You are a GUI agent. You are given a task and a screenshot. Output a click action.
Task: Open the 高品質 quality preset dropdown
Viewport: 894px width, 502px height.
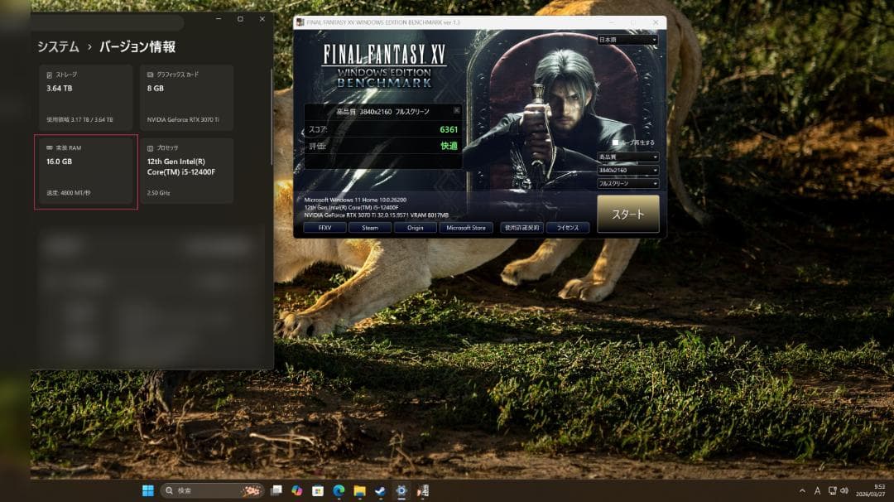pos(627,157)
